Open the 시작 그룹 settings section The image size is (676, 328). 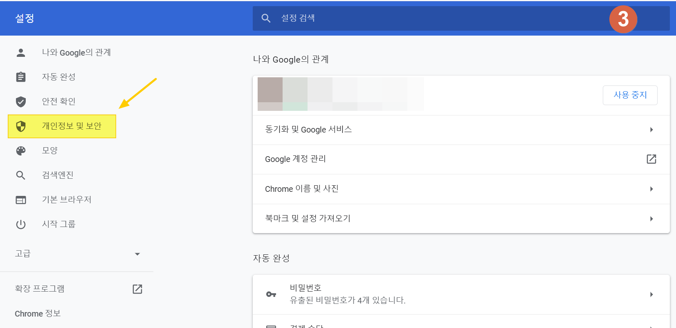point(58,224)
